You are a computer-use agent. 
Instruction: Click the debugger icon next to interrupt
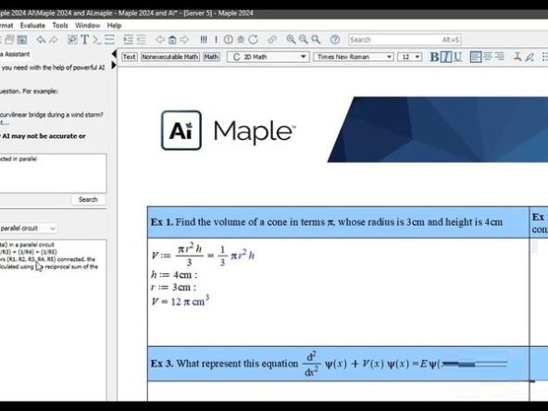pos(241,40)
